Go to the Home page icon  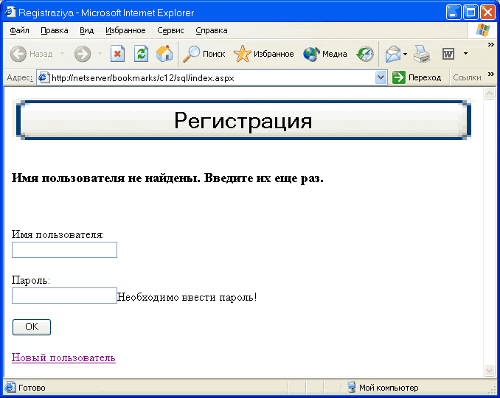click(164, 54)
